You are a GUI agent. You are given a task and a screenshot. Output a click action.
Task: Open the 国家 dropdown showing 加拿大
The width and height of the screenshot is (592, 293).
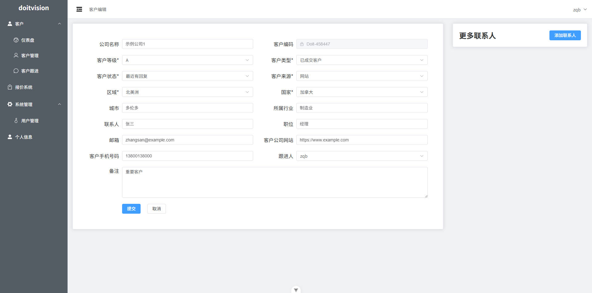pyautogui.click(x=362, y=92)
